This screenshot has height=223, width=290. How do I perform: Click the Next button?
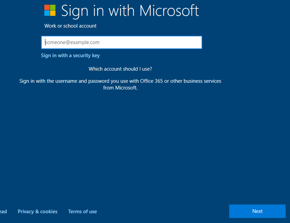pyautogui.click(x=257, y=211)
